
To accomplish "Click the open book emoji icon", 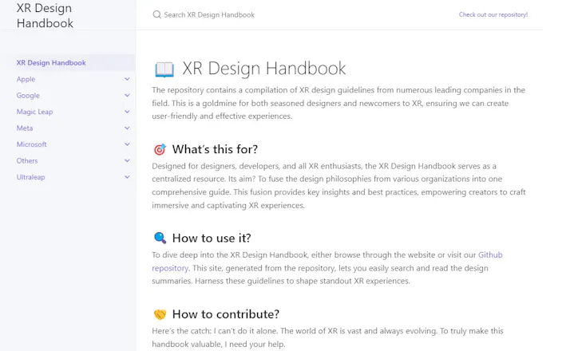I will click(x=164, y=69).
